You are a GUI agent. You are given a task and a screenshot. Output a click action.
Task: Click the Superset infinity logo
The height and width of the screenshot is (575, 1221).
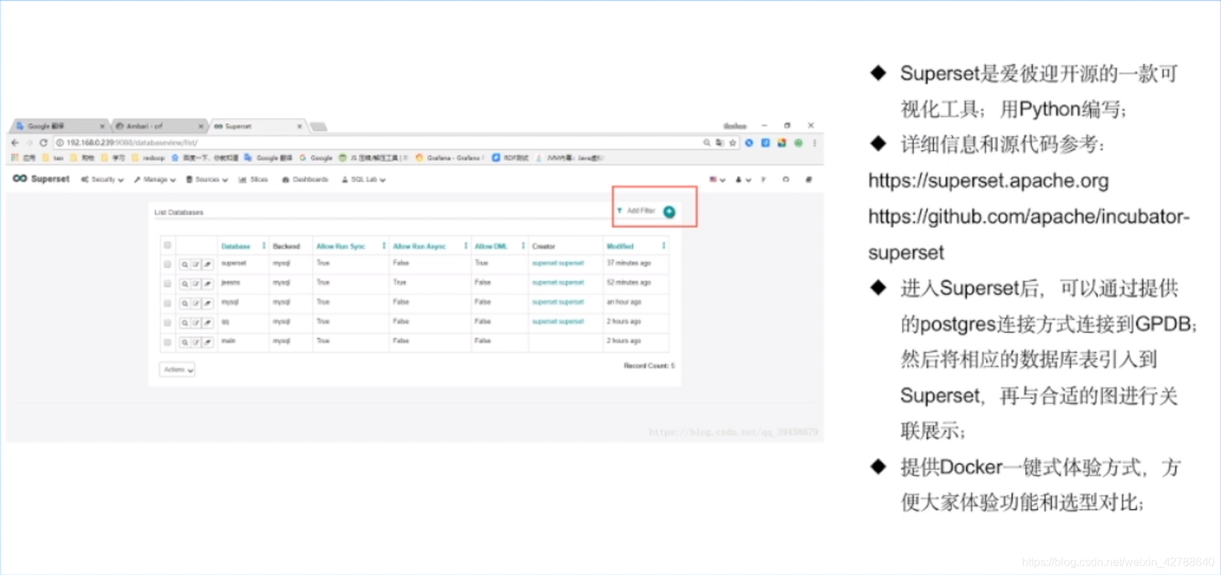20,178
